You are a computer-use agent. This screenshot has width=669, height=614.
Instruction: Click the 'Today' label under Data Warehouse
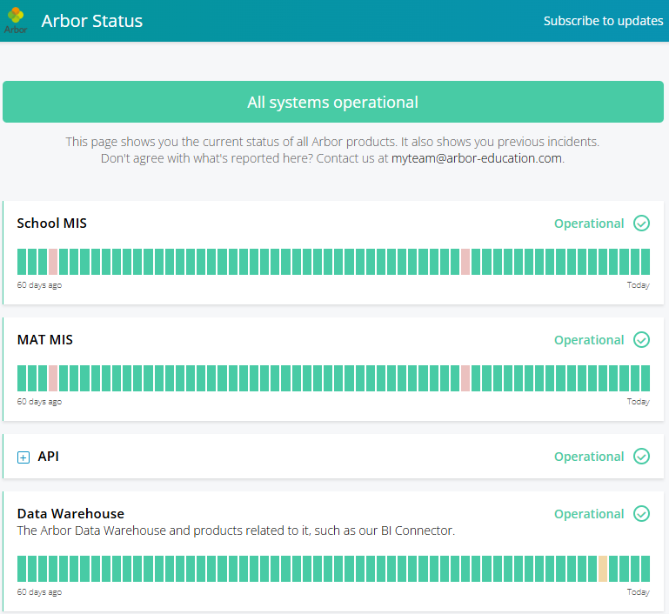point(639,592)
